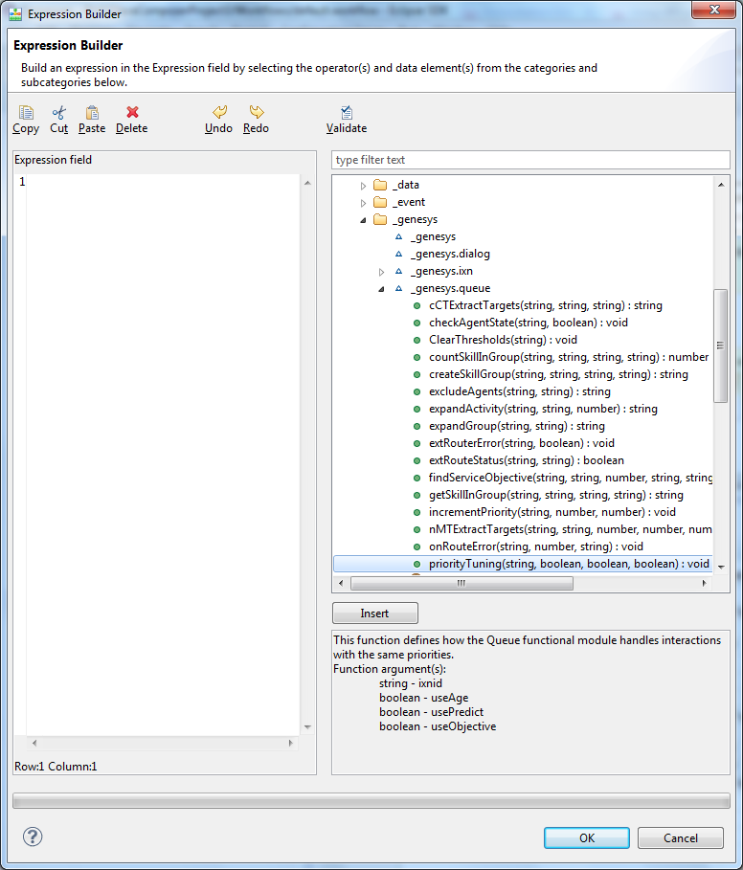Click in the type filter text field
The height and width of the screenshot is (870, 743).
point(530,160)
